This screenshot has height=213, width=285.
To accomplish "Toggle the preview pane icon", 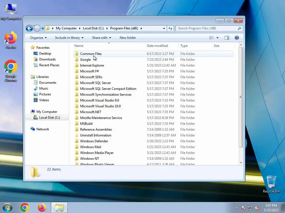I will pos(227,38).
